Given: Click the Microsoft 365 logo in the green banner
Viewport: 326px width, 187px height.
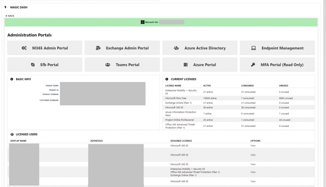Looking at the screenshot, I should click(x=142, y=22).
